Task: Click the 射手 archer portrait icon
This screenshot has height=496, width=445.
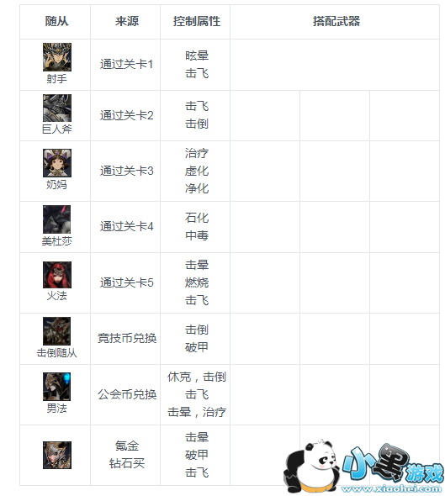Action: 57,57
